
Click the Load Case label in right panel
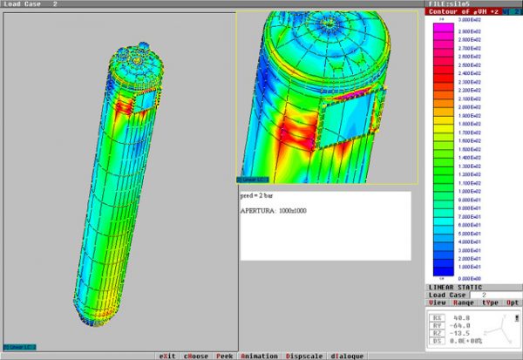[x=447, y=295]
